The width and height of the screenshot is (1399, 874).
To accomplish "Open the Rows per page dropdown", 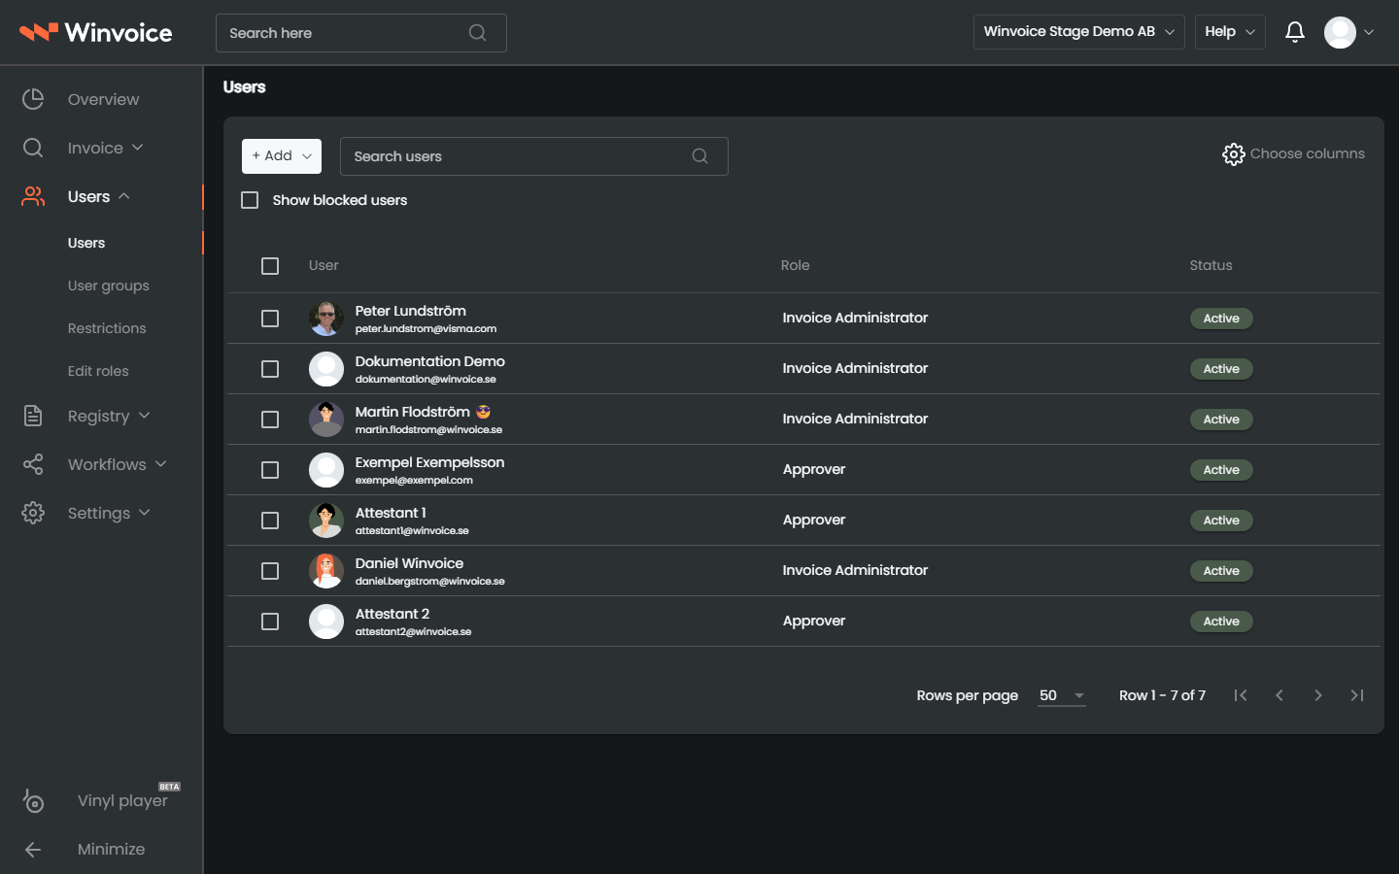I will click(x=1062, y=695).
